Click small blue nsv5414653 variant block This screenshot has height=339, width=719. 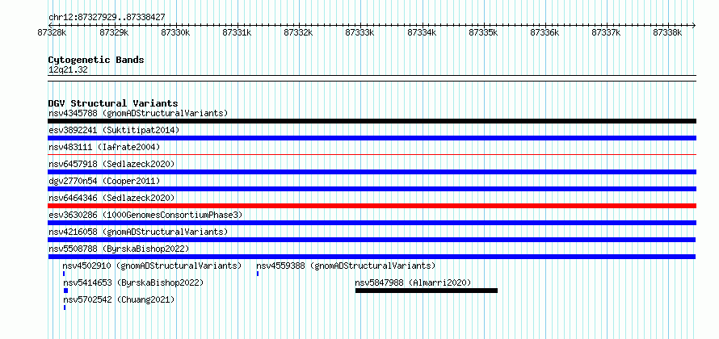[66, 291]
